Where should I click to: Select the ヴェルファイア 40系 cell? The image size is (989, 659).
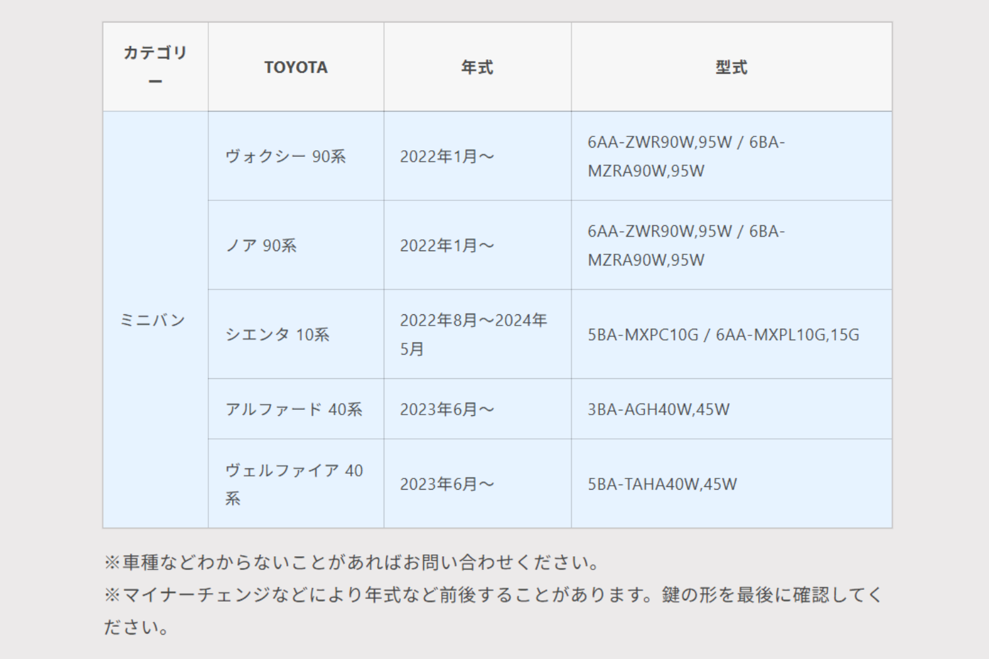(x=296, y=484)
